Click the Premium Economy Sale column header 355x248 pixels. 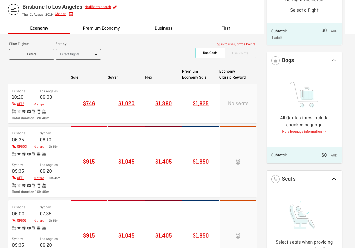tap(194, 75)
